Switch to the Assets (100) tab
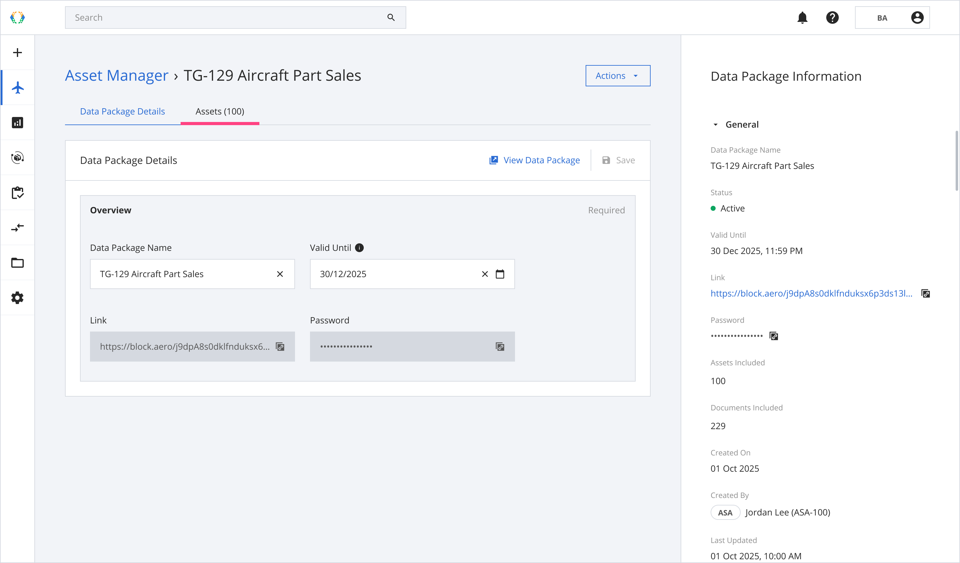The image size is (960, 563). point(220,111)
